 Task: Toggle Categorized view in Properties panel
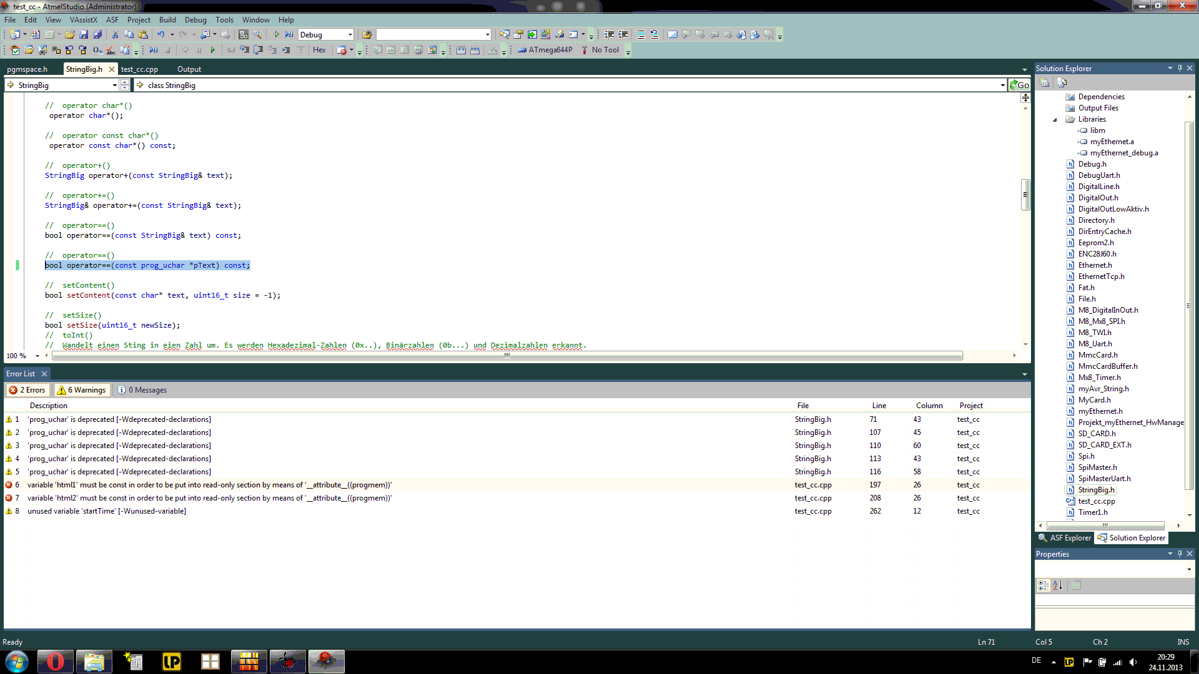1044,585
